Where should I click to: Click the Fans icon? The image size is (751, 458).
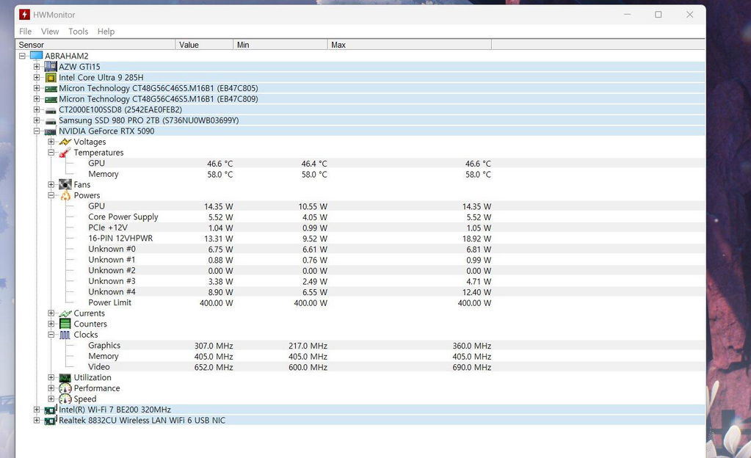point(65,184)
